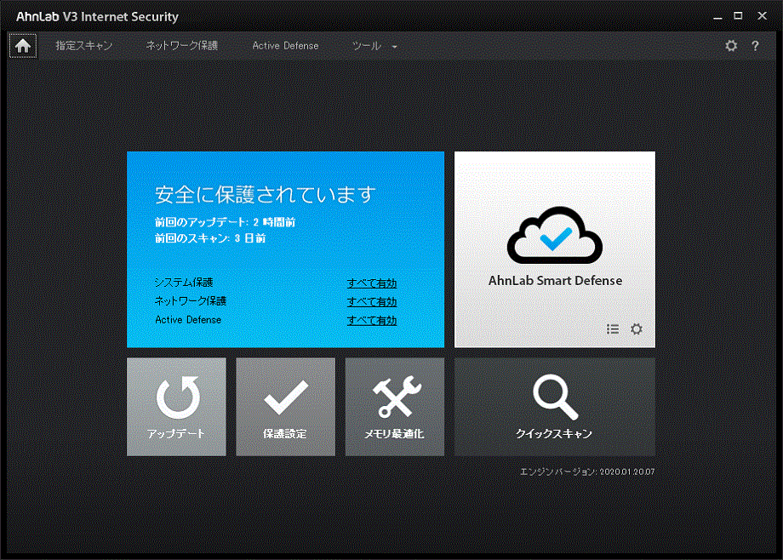
Task: Click the AhnLab Smart Defense cloud icon
Action: pos(554,236)
